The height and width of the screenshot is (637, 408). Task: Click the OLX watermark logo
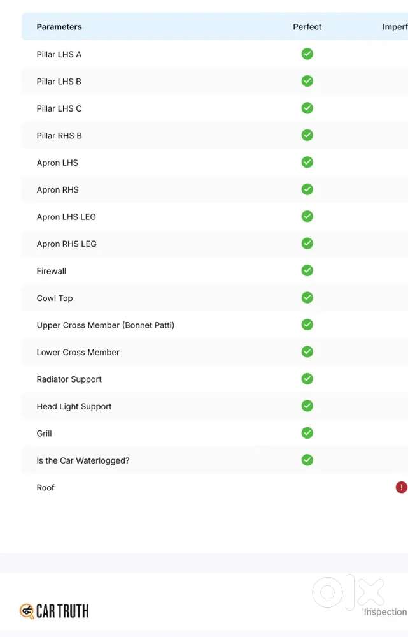(348, 592)
